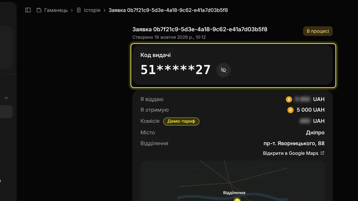Screen dimensions: 358x201
Task: Expand the left sidebar chevron
Action: click(x=6, y=98)
